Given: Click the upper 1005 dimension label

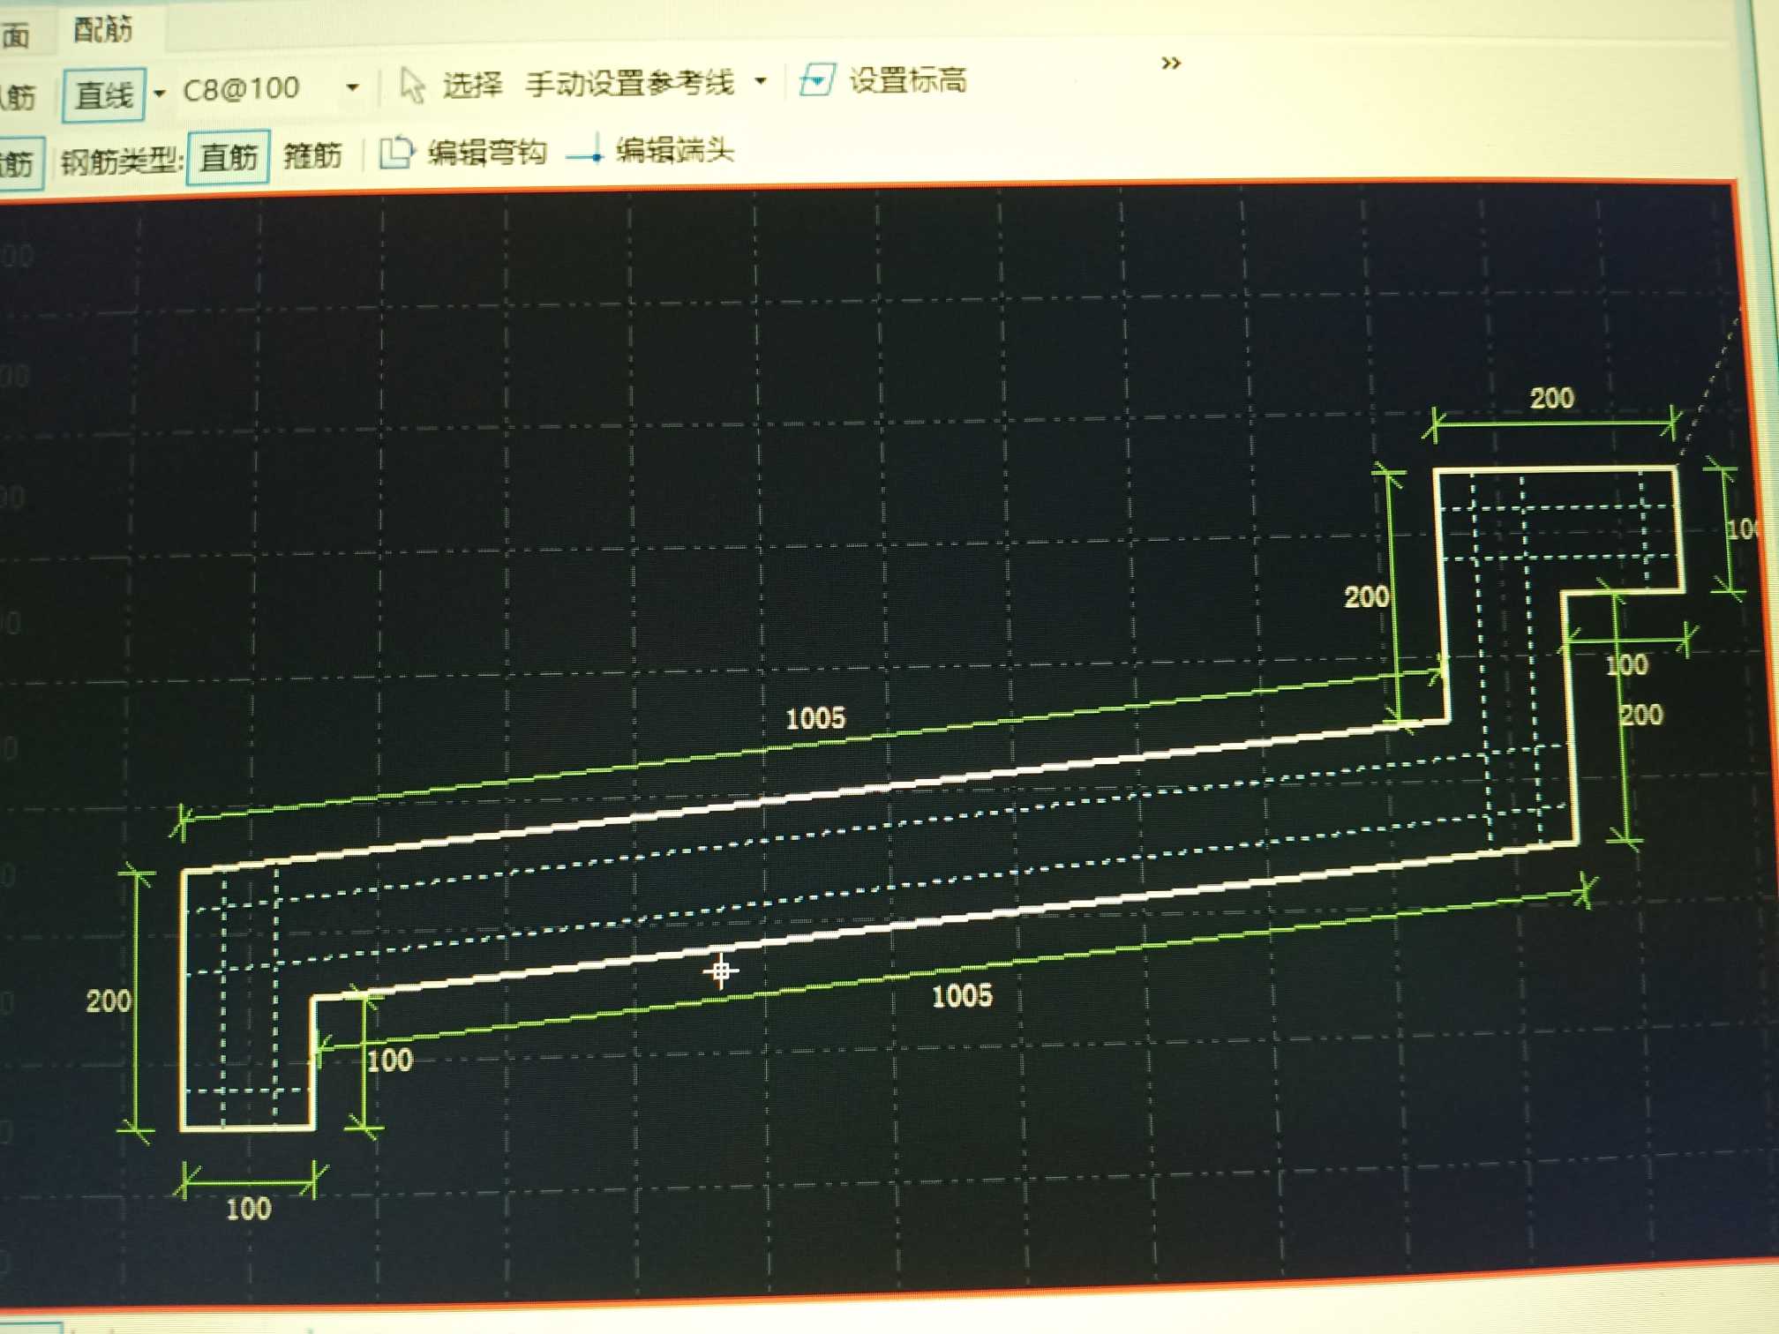Looking at the screenshot, I should (x=815, y=718).
